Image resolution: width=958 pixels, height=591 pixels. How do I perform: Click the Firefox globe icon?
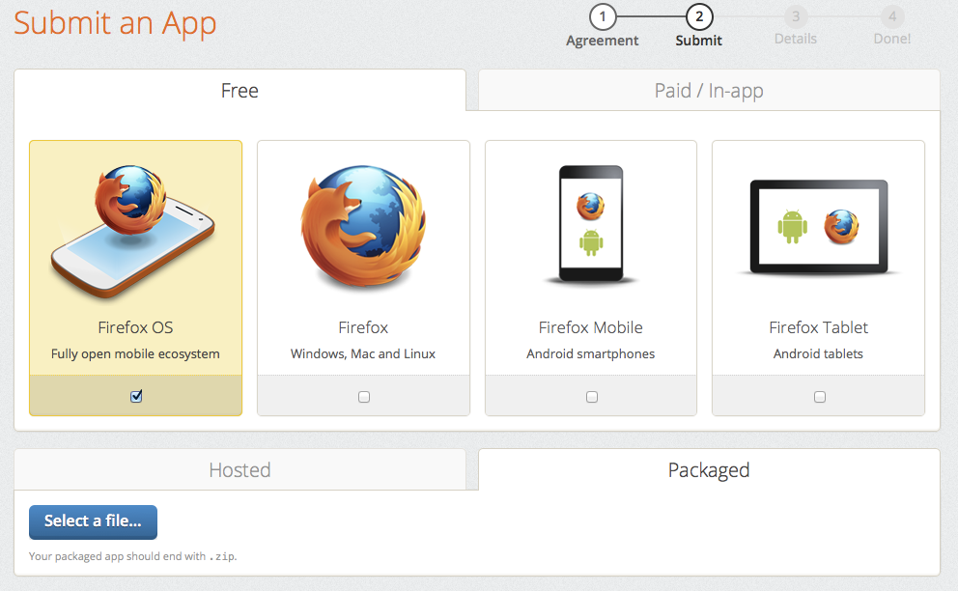(x=363, y=227)
